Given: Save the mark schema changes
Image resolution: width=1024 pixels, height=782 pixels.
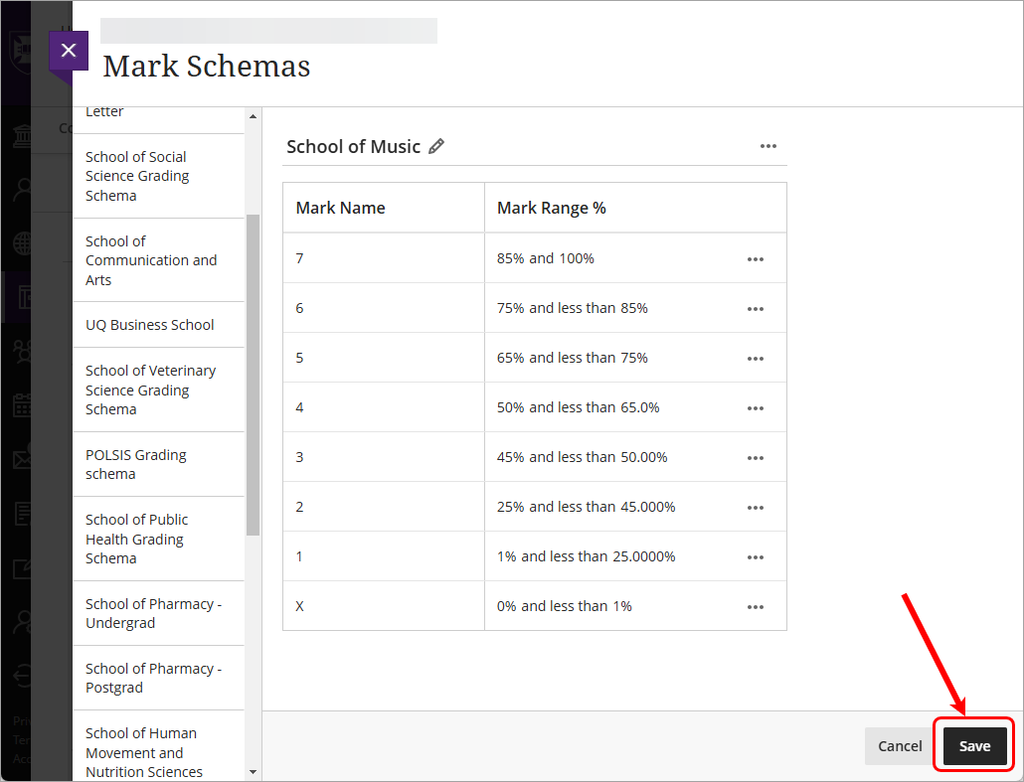Looking at the screenshot, I should coord(973,745).
